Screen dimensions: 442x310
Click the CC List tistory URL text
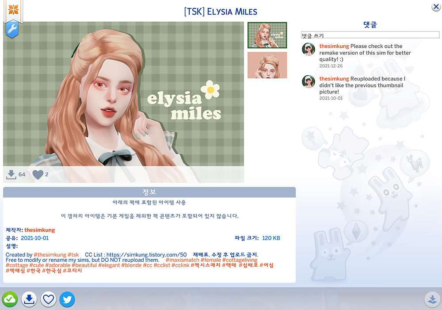click(147, 255)
